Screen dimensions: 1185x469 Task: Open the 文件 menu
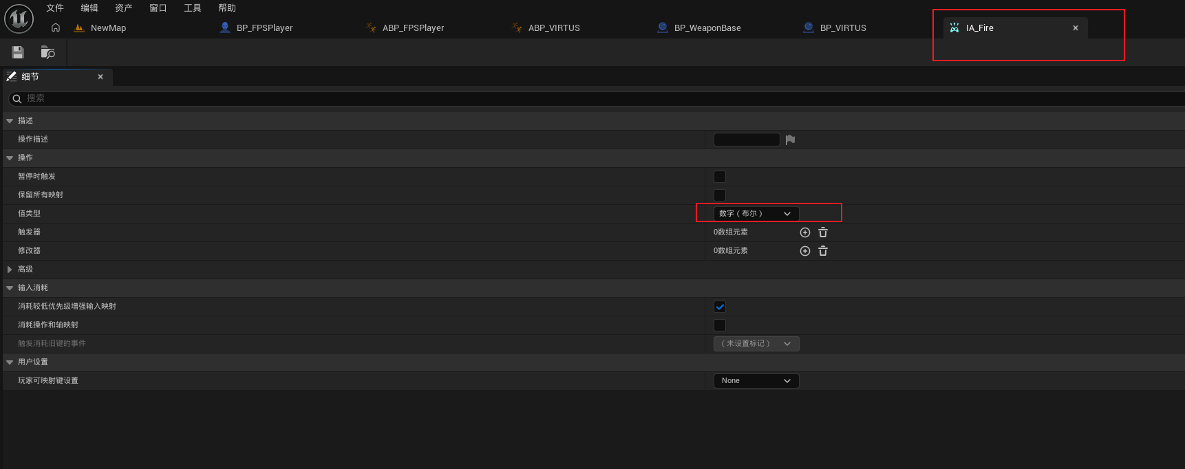point(55,8)
